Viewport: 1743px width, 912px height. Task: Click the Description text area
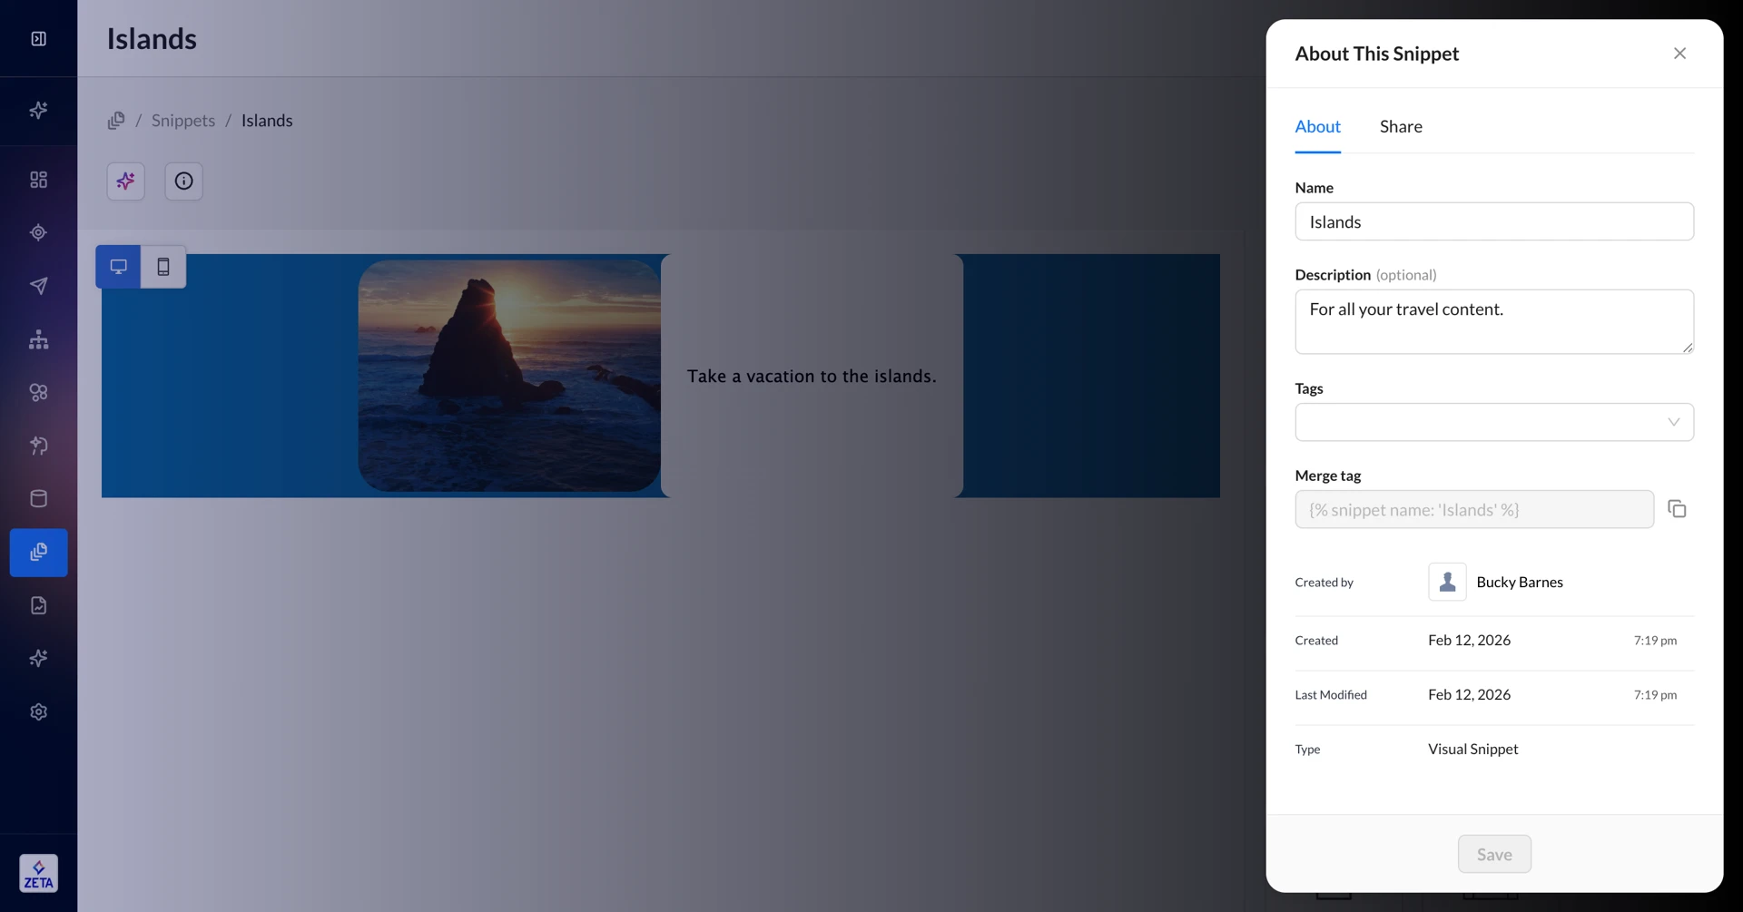tap(1493, 321)
